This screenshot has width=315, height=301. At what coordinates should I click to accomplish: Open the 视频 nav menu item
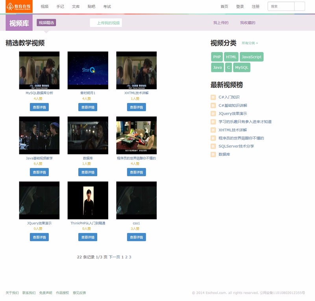pyautogui.click(x=44, y=7)
